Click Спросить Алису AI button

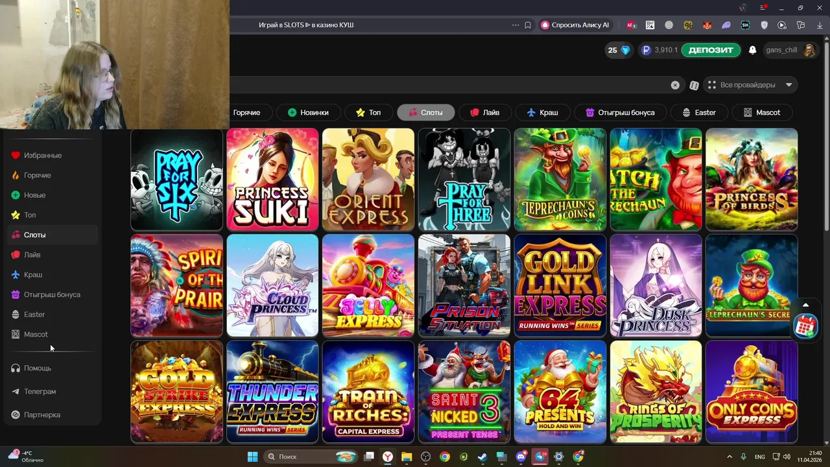575,25
